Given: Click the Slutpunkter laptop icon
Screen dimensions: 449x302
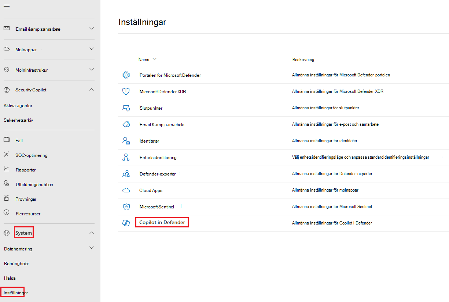Looking at the screenshot, I should click(126, 108).
